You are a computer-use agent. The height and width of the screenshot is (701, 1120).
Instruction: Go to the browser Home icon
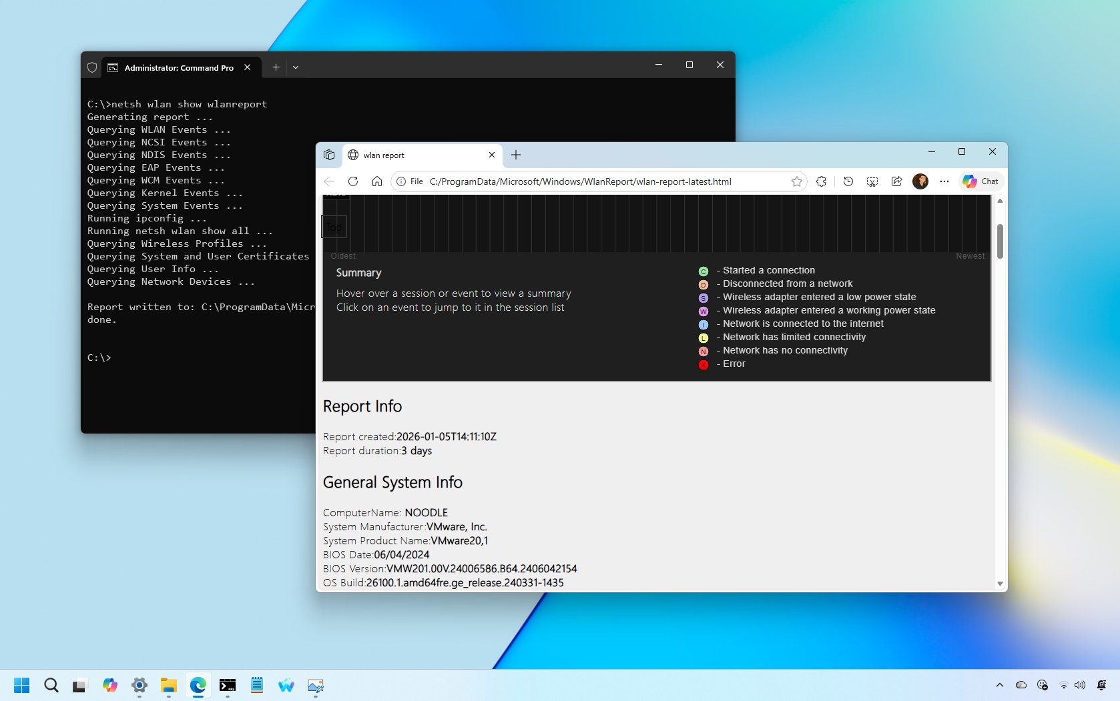click(x=377, y=181)
